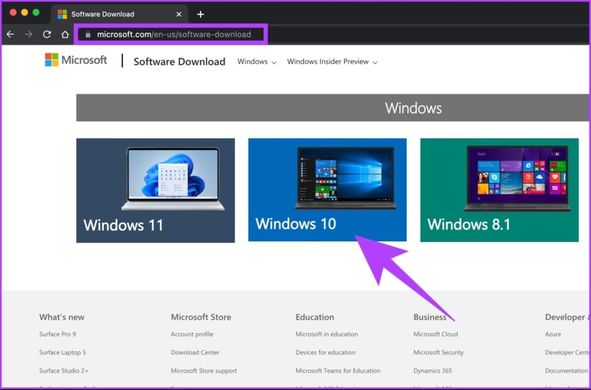Click Microsoft in education link

coord(327,334)
